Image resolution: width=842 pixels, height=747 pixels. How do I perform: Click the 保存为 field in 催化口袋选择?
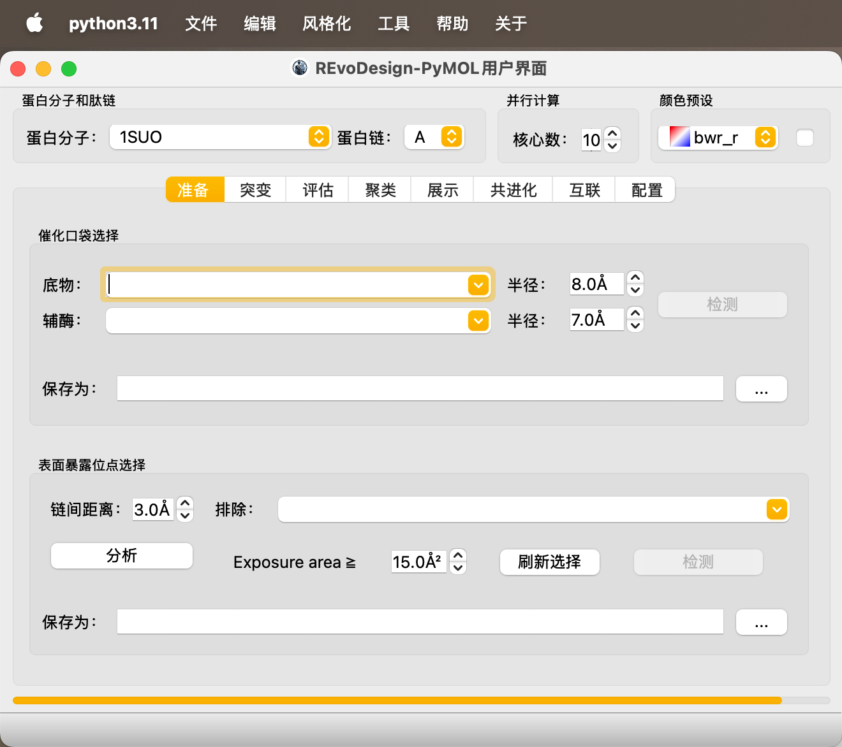click(x=420, y=388)
